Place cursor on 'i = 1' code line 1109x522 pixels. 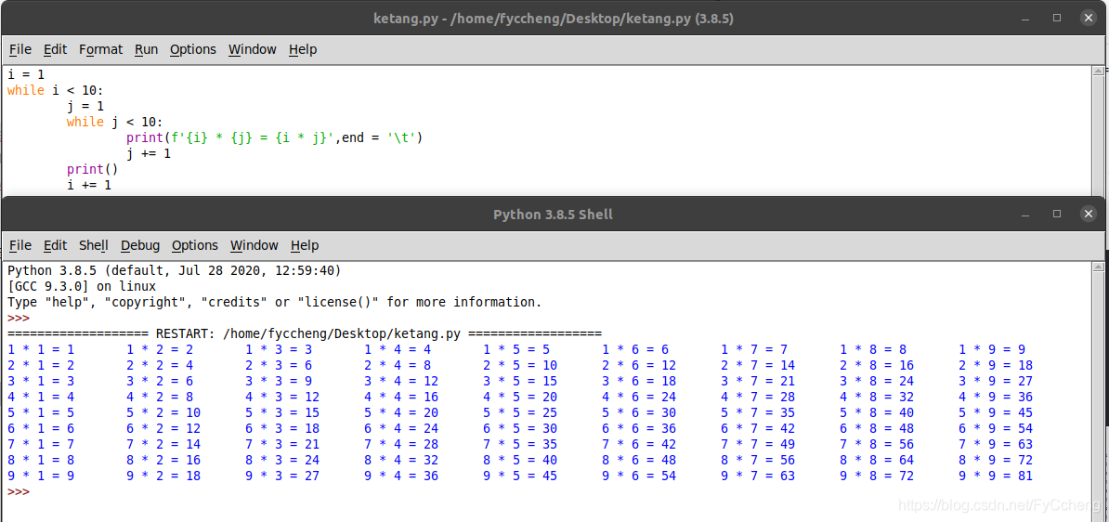pyautogui.click(x=26, y=74)
